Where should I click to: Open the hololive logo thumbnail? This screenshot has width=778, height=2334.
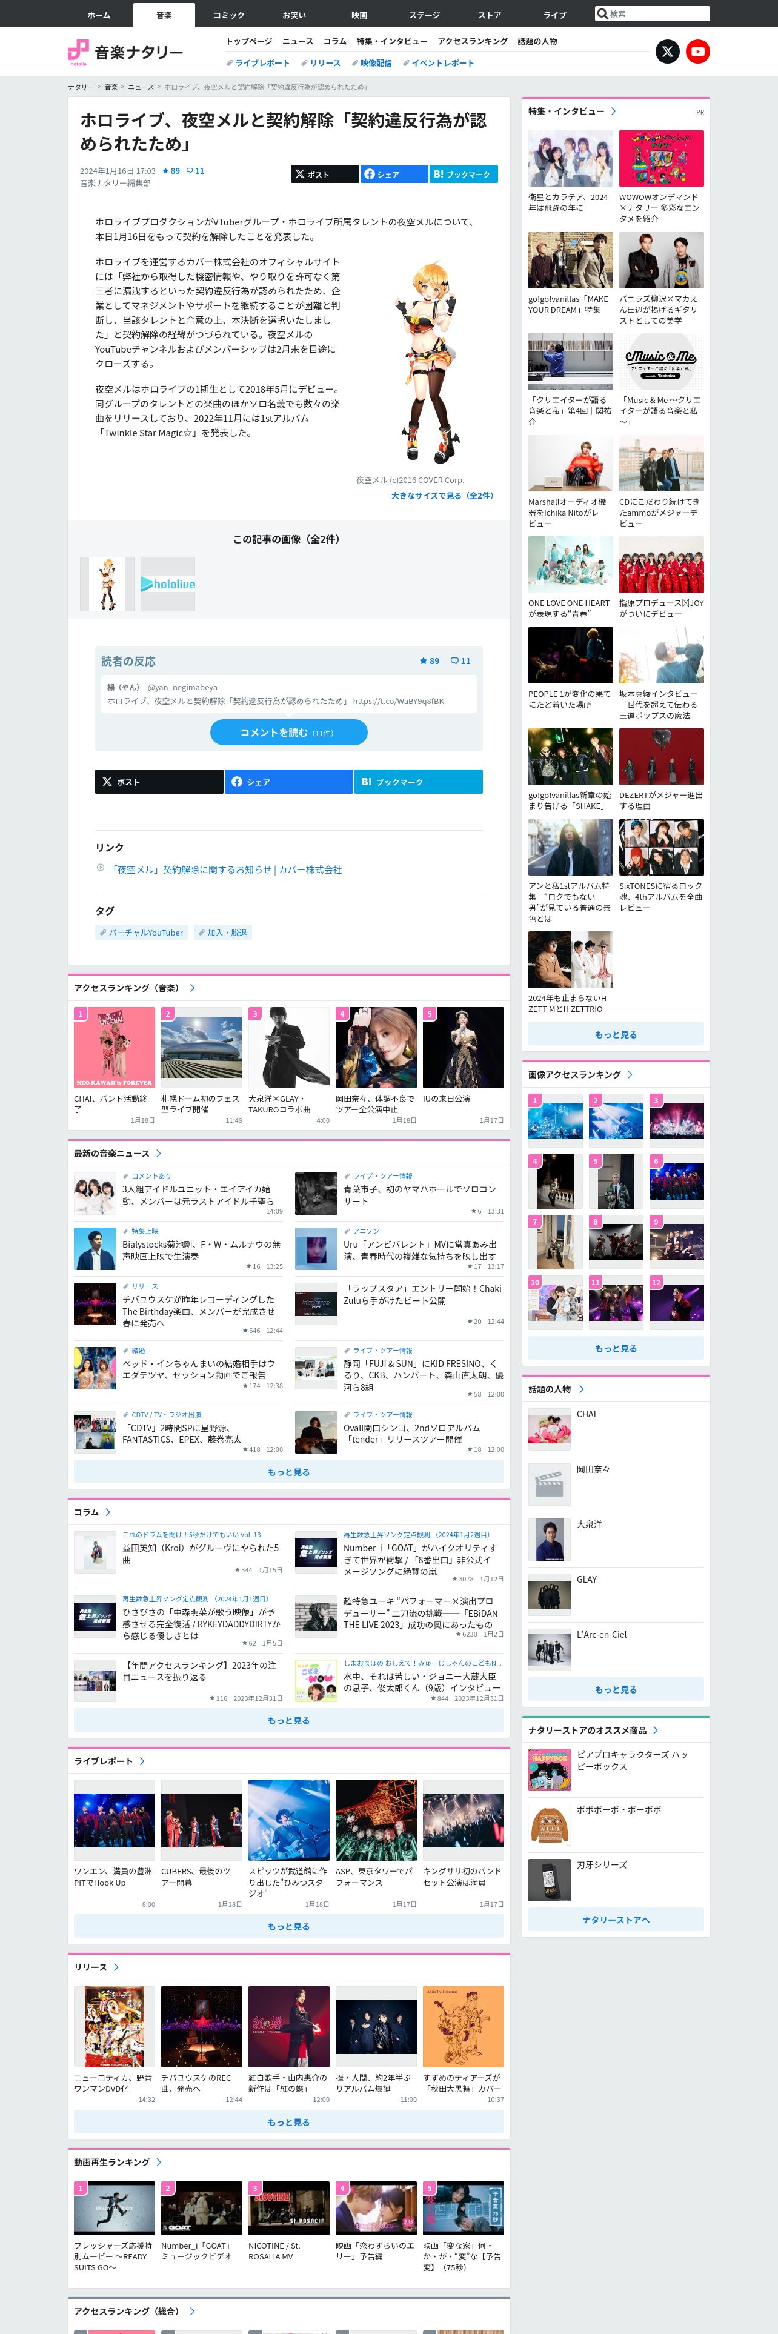168,583
